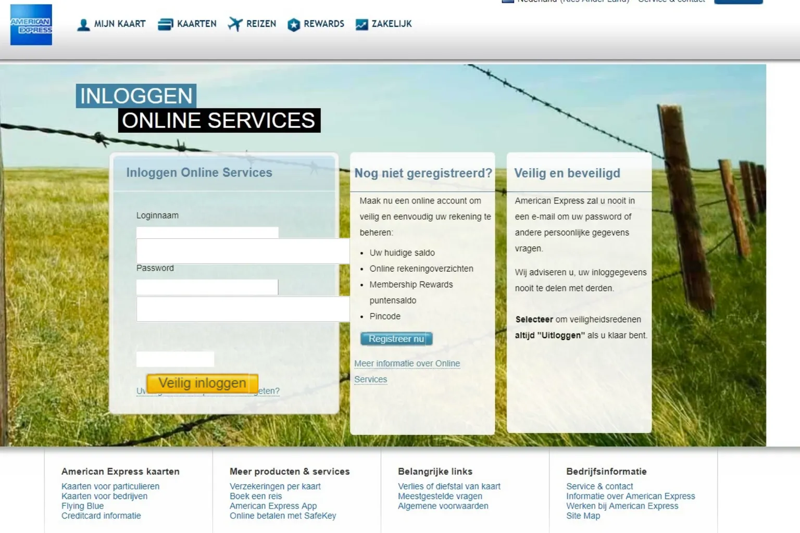View Meestgestelde vragen
800x533 pixels.
pyautogui.click(x=440, y=496)
